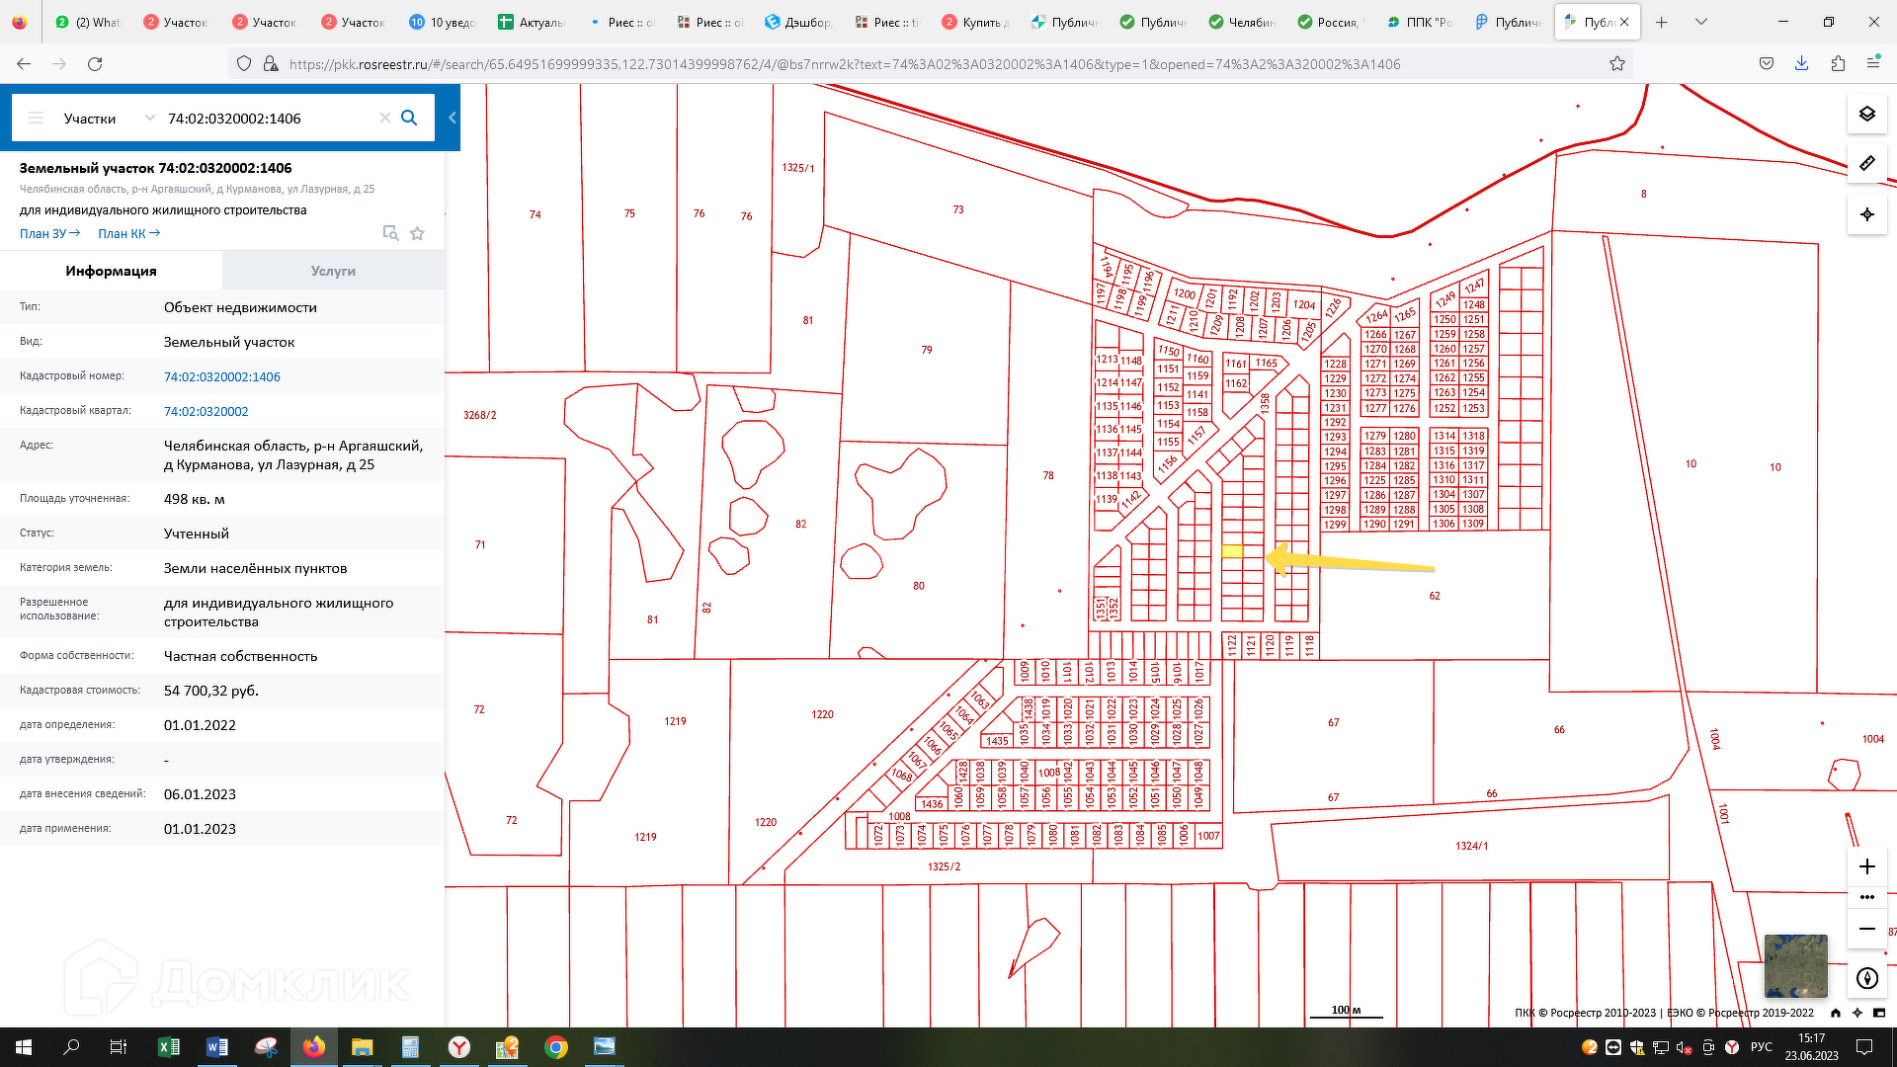Image resolution: width=1897 pixels, height=1067 pixels.
Task: Open Excel from the taskbar
Action: click(x=168, y=1047)
